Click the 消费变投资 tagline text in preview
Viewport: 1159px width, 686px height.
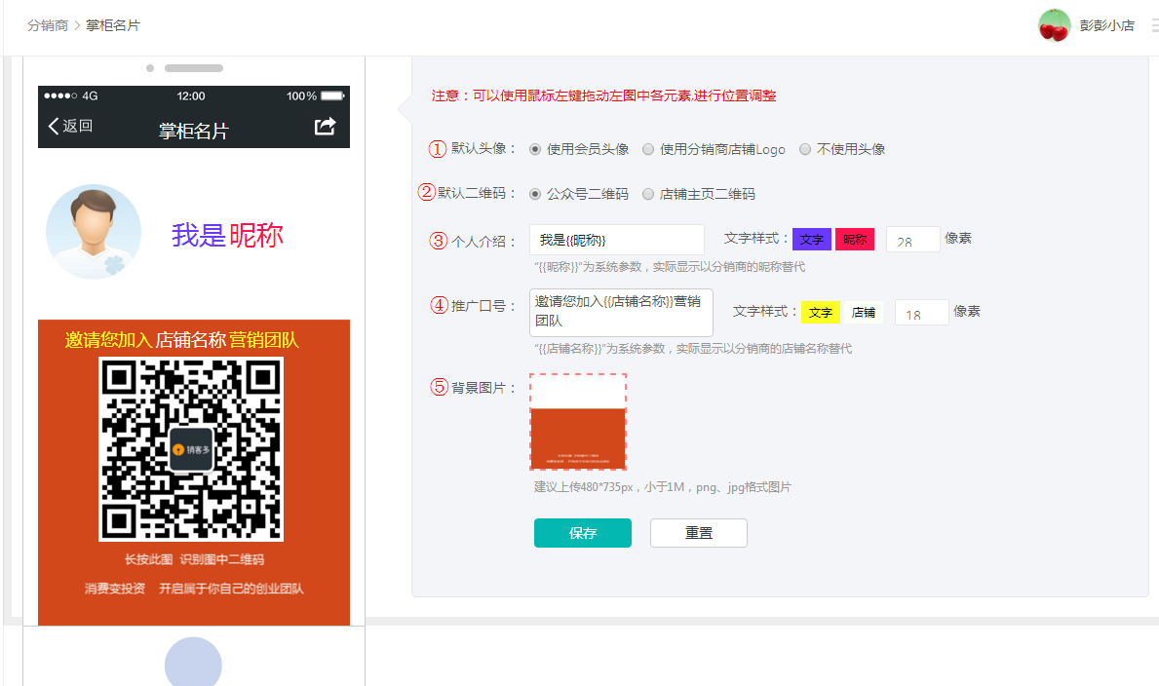click(194, 589)
